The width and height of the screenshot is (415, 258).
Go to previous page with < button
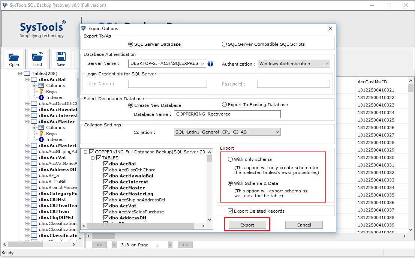(114, 245)
